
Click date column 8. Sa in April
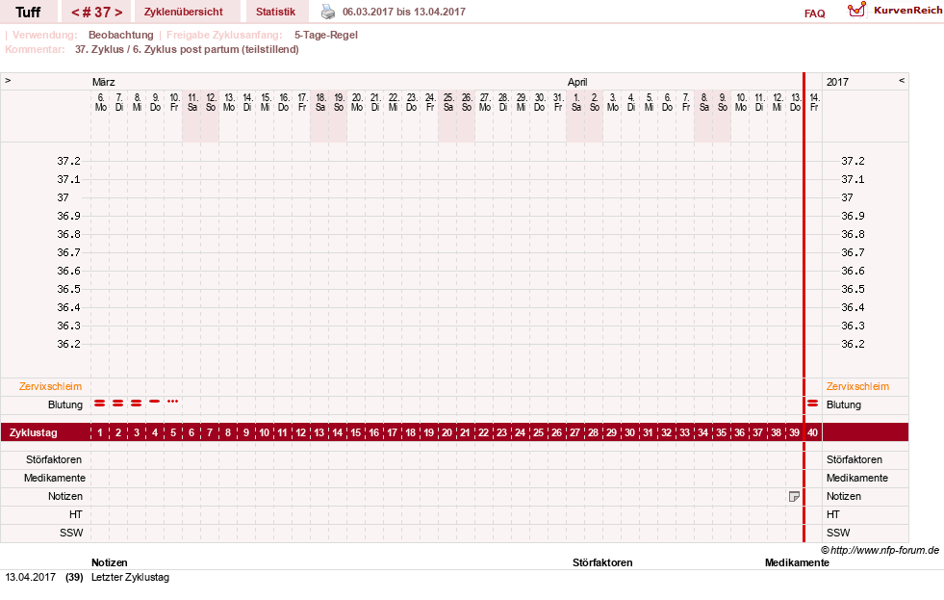(703, 102)
